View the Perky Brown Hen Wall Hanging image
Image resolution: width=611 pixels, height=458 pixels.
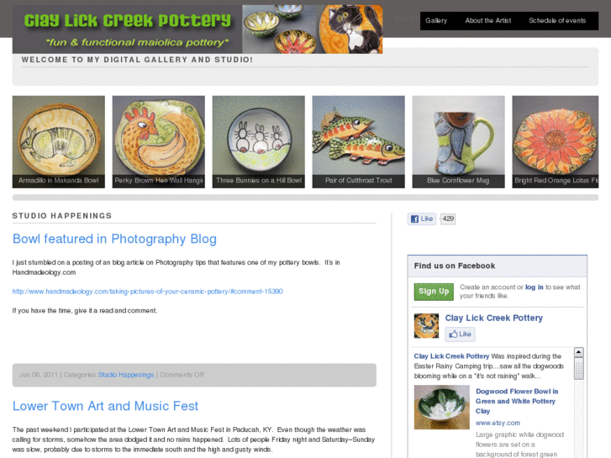point(159,142)
